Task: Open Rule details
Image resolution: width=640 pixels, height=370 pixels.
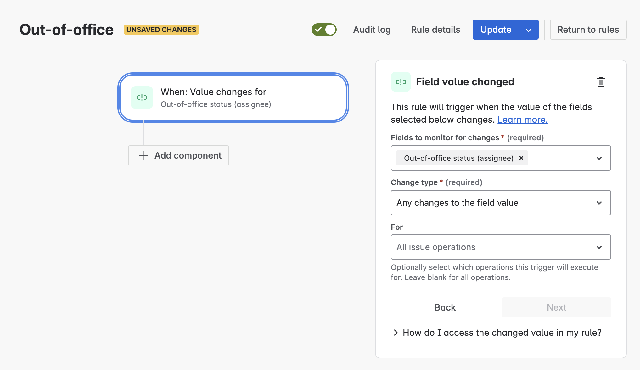Action: pyautogui.click(x=435, y=30)
